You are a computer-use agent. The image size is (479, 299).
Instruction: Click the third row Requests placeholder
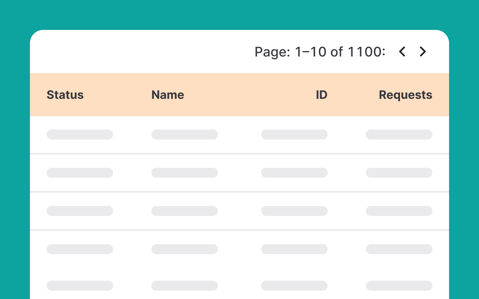point(399,211)
